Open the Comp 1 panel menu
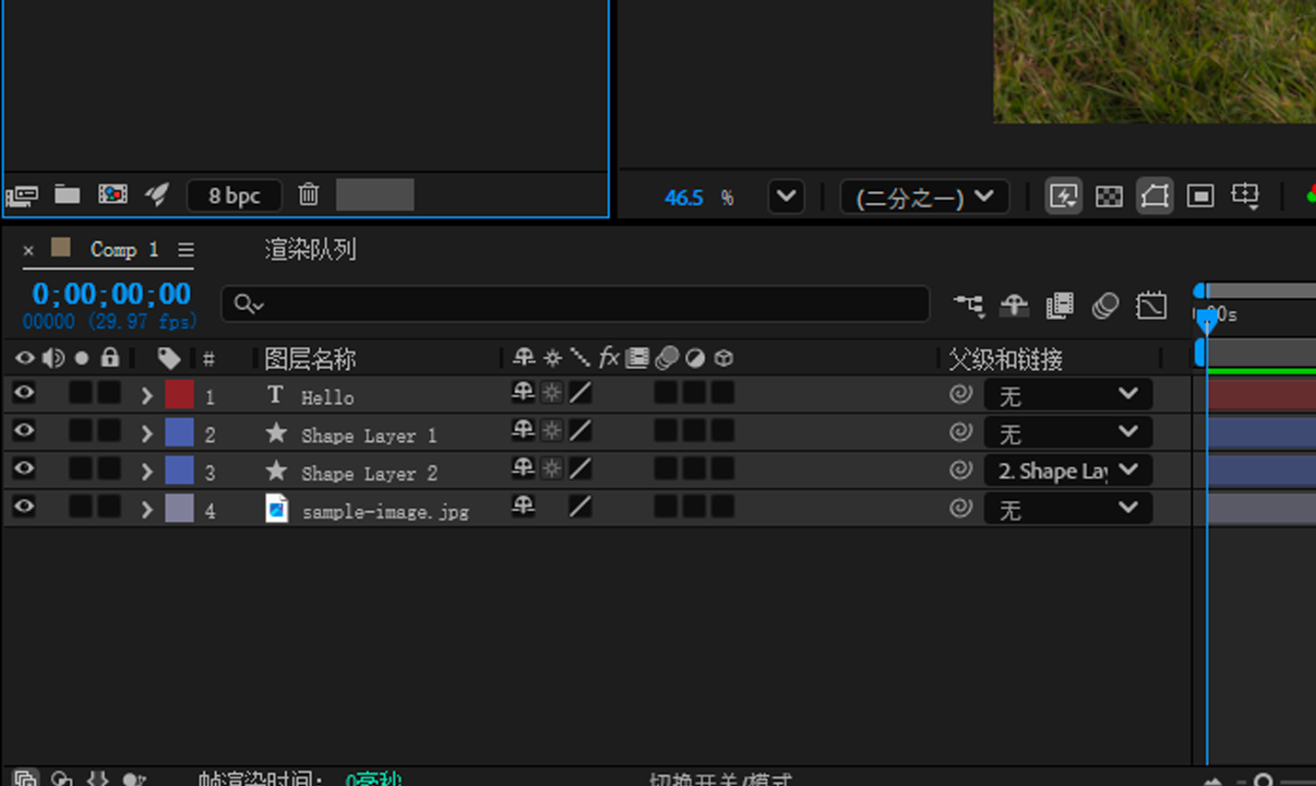Image resolution: width=1316 pixels, height=786 pixels. pos(186,250)
